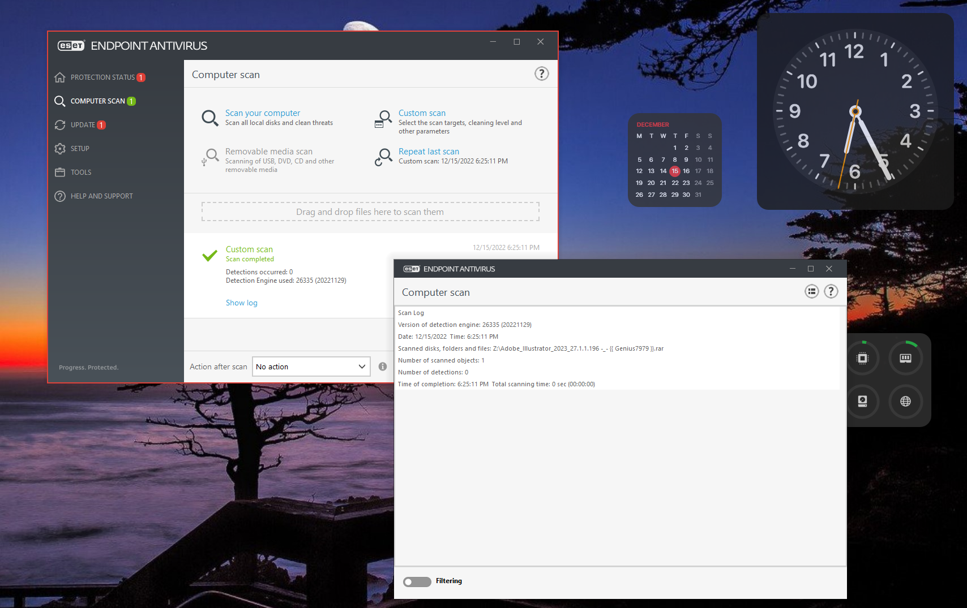Click the Custom scan targets icon

[x=383, y=119]
